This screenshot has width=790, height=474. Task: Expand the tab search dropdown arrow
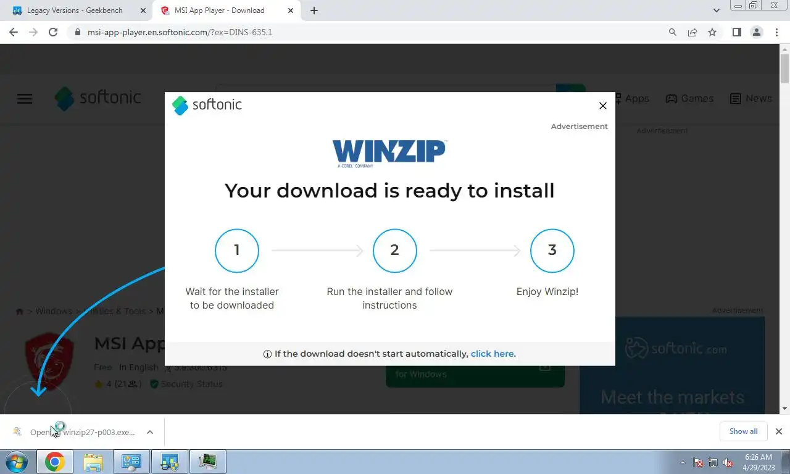click(x=717, y=10)
